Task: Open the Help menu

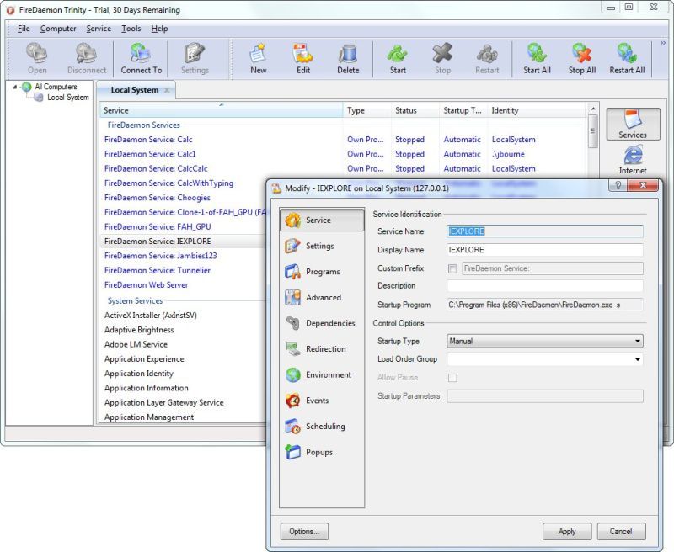Action: point(159,29)
